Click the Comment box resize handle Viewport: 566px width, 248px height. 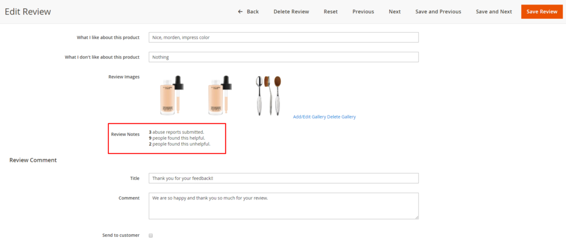(416, 217)
